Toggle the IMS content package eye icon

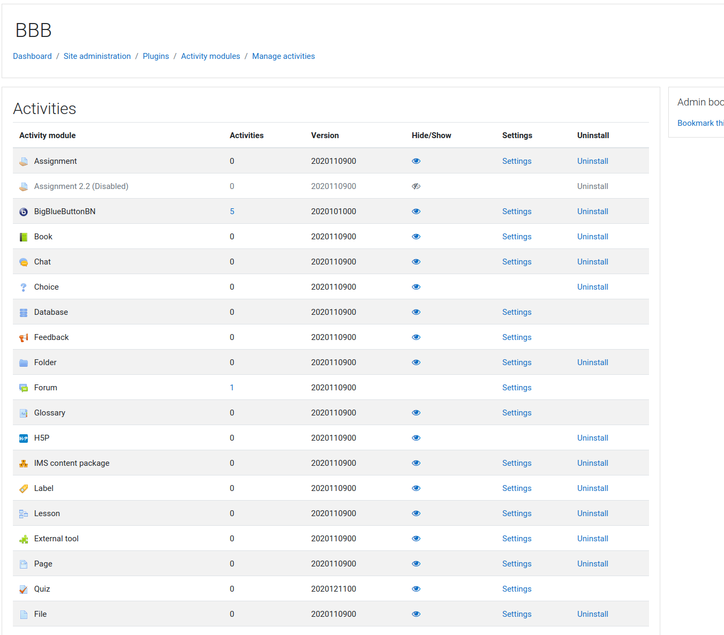pos(416,463)
